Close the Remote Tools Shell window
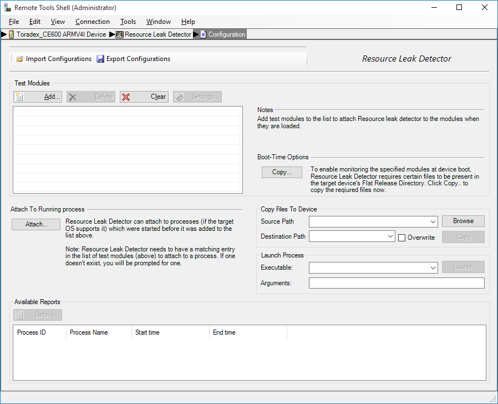This screenshot has height=404, width=498. coord(484,7)
